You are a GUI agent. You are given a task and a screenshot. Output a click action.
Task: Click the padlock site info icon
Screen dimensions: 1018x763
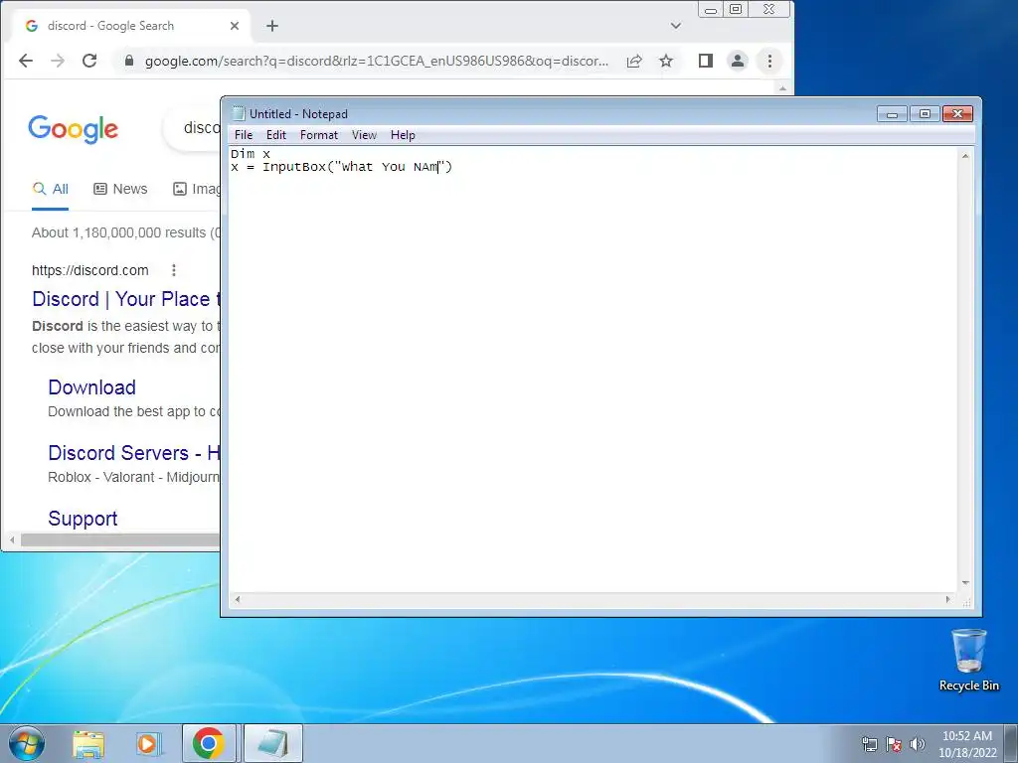click(x=129, y=61)
